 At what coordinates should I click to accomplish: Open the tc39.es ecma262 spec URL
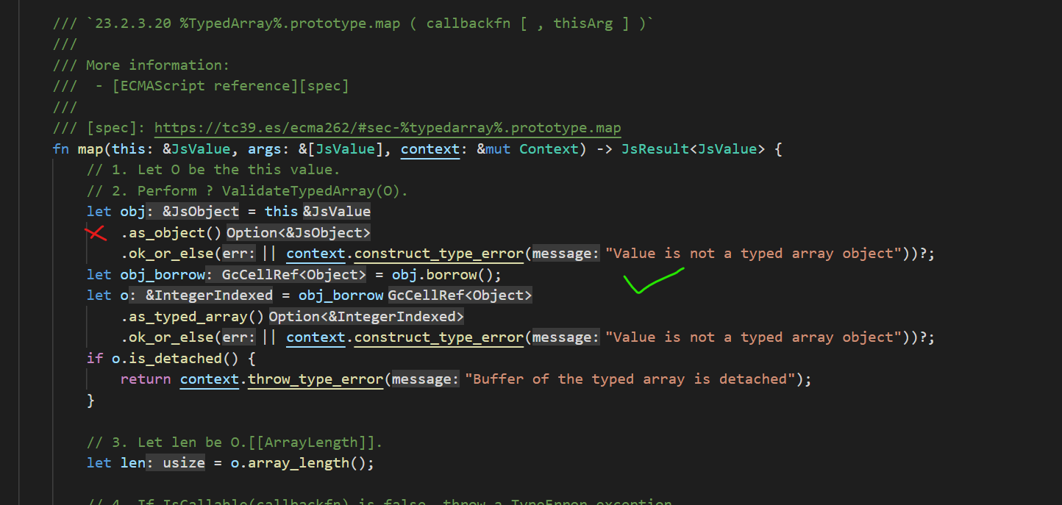pos(388,128)
